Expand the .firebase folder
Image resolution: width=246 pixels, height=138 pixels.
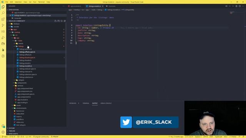pos(16,24)
